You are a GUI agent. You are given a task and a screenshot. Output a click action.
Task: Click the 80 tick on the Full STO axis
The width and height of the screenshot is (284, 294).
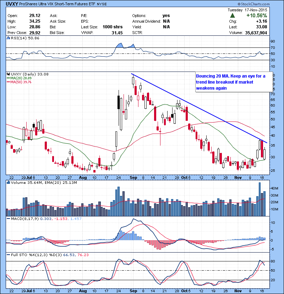273,261
